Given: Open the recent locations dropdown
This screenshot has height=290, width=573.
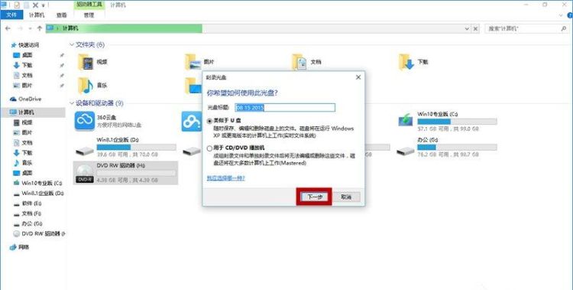Looking at the screenshot, I should [30, 28].
